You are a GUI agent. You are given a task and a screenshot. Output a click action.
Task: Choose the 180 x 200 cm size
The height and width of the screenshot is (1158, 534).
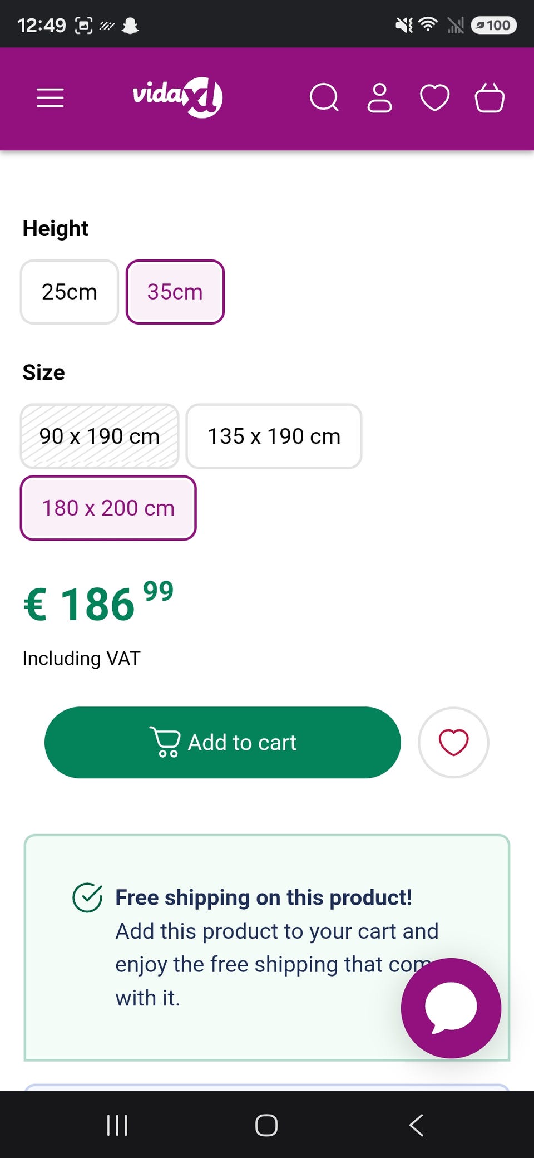(x=108, y=508)
